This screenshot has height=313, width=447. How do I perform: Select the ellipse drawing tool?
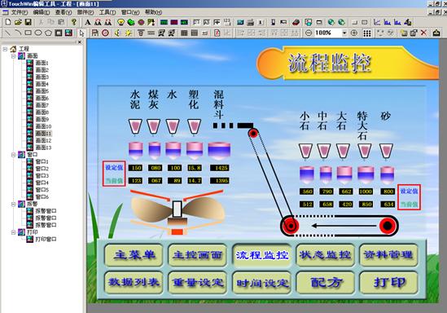[x=38, y=33]
